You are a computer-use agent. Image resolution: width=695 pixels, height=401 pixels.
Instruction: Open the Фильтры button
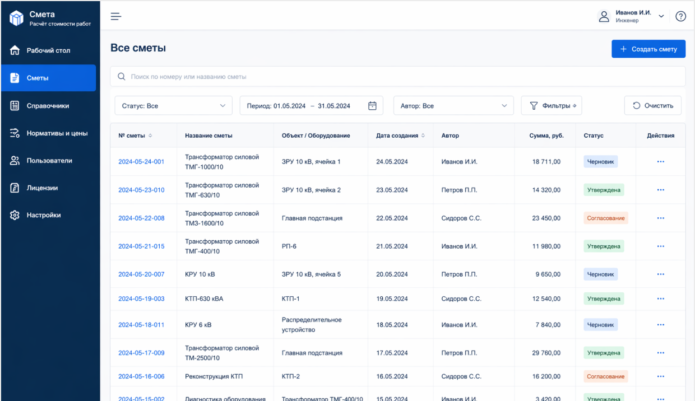pyautogui.click(x=552, y=106)
